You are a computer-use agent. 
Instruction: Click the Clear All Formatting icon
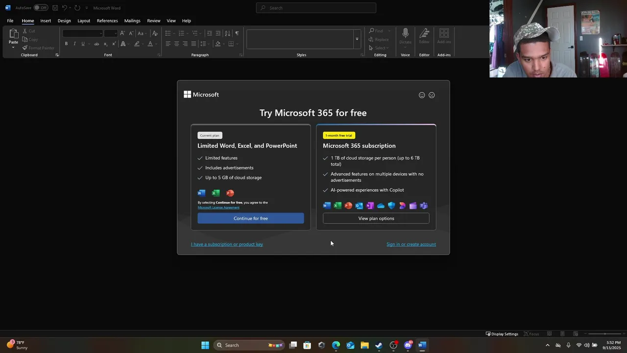pos(155,33)
